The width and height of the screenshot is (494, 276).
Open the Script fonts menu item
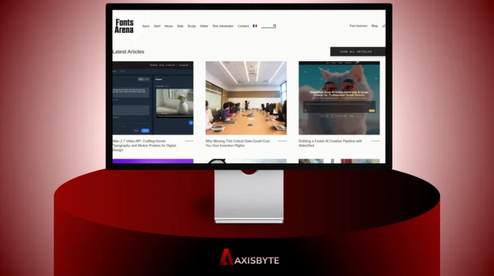[x=192, y=26]
